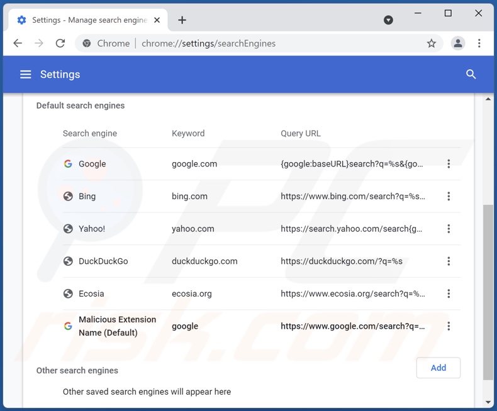This screenshot has width=497, height=411.
Task: Click the {google:baseURL} query URL text
Action: point(352,163)
